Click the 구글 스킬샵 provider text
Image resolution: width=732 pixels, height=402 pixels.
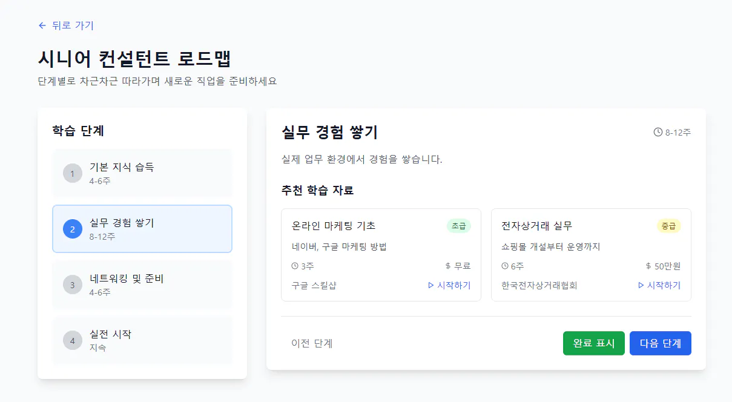tap(314, 285)
